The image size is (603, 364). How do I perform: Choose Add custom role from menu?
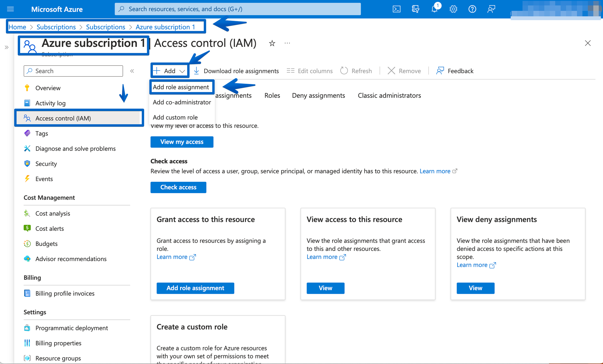coord(175,117)
